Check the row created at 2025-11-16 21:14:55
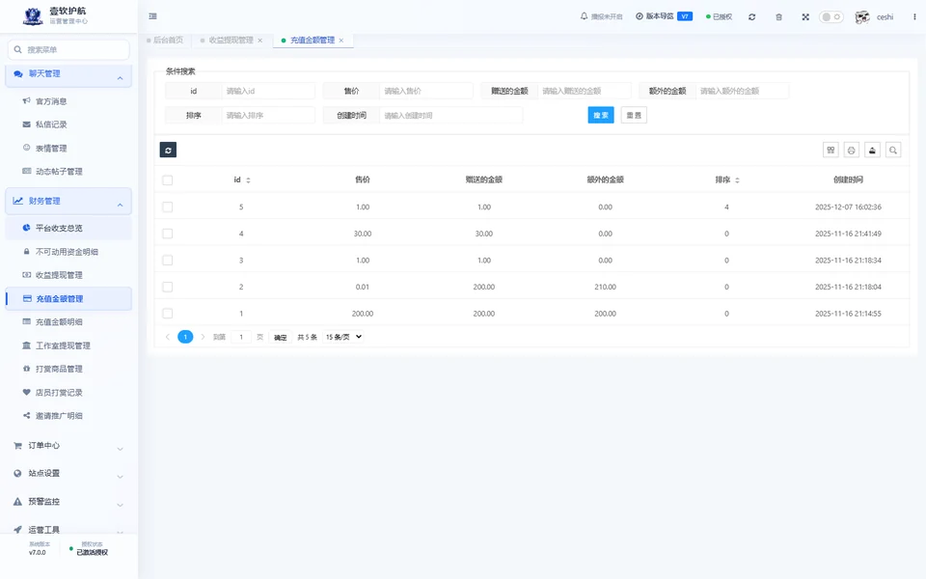926x579 pixels. tap(168, 314)
